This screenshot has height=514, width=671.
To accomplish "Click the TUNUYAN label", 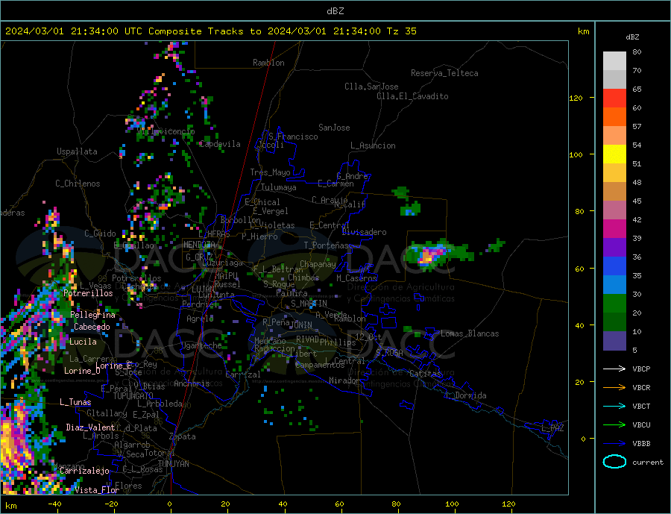I will pyautogui.click(x=173, y=464).
